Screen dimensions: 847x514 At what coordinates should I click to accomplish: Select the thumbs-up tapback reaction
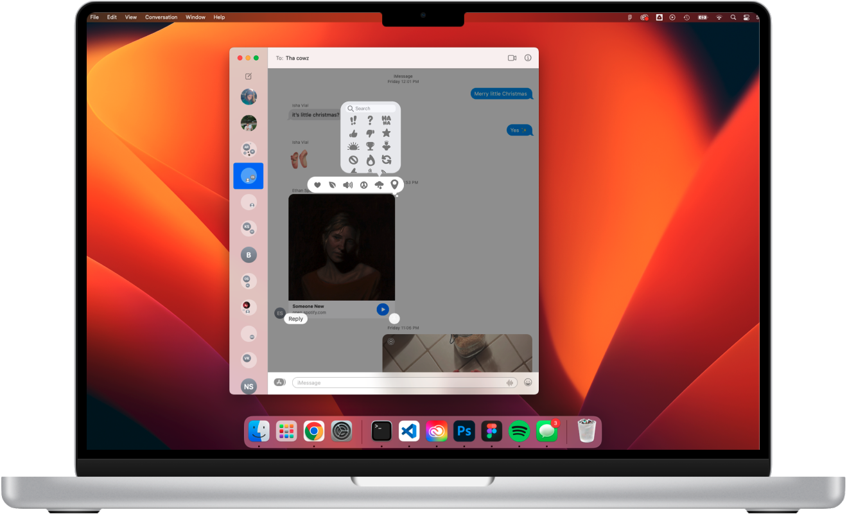click(353, 133)
